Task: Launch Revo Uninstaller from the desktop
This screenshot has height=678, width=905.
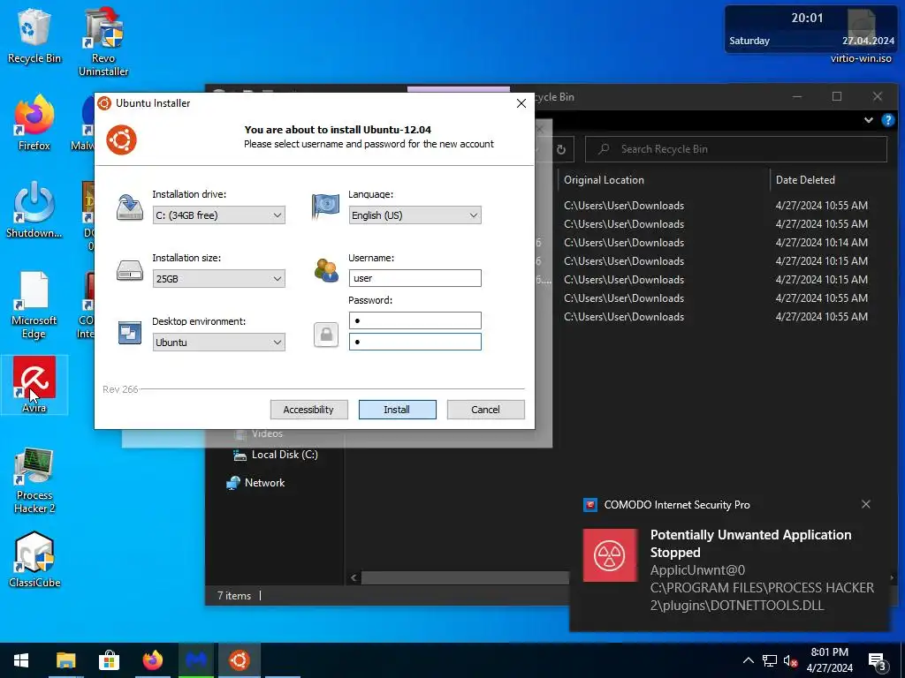Action: pyautogui.click(x=103, y=41)
